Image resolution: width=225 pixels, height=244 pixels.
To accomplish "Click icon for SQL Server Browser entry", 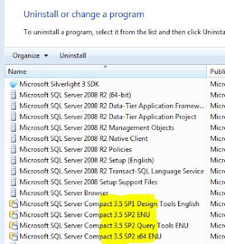I will [x=13, y=193].
